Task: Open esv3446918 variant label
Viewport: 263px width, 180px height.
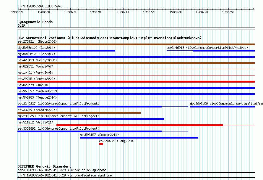Action: [207, 48]
